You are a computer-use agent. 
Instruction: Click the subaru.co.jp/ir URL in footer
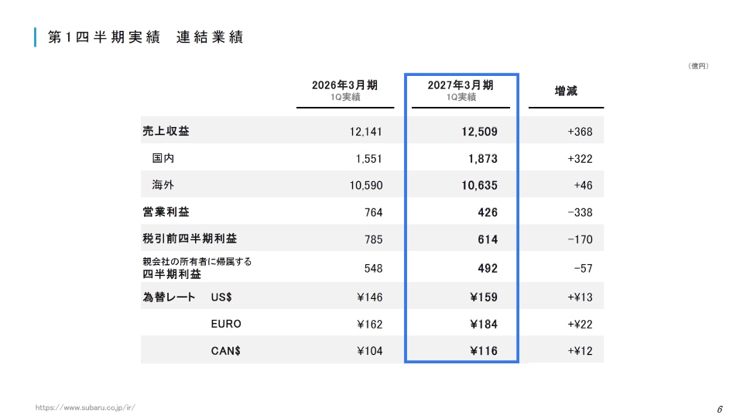(x=85, y=407)
